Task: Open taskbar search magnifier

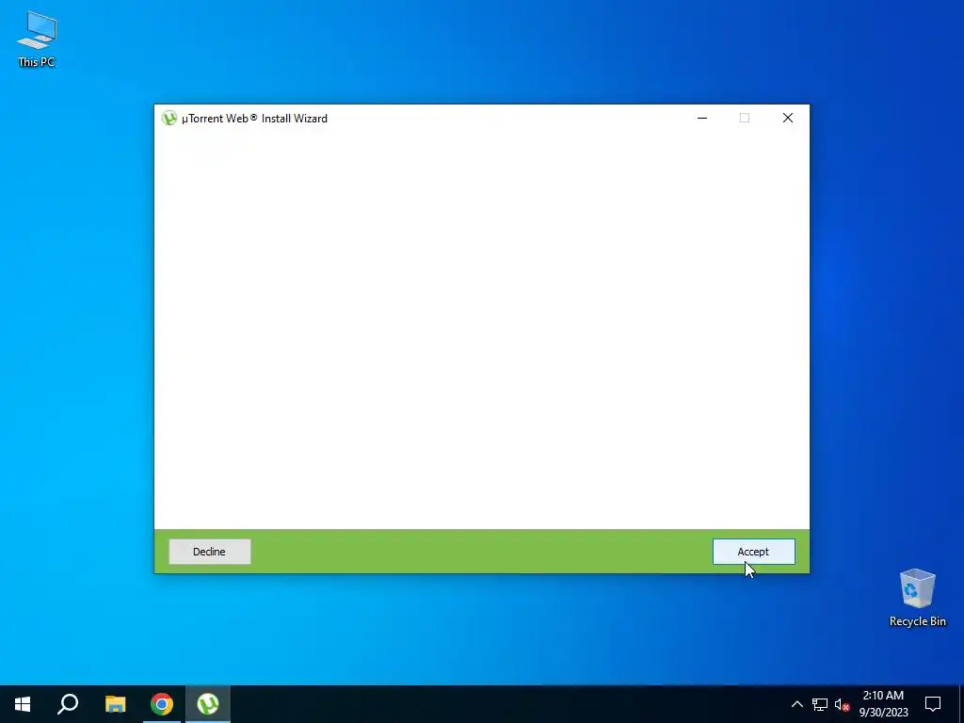Action: (x=68, y=704)
